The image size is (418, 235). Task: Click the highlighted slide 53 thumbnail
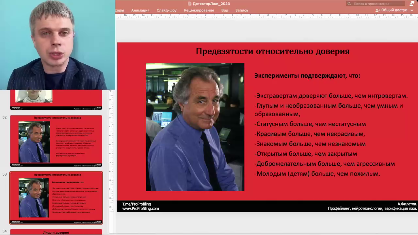pyautogui.click(x=56, y=198)
